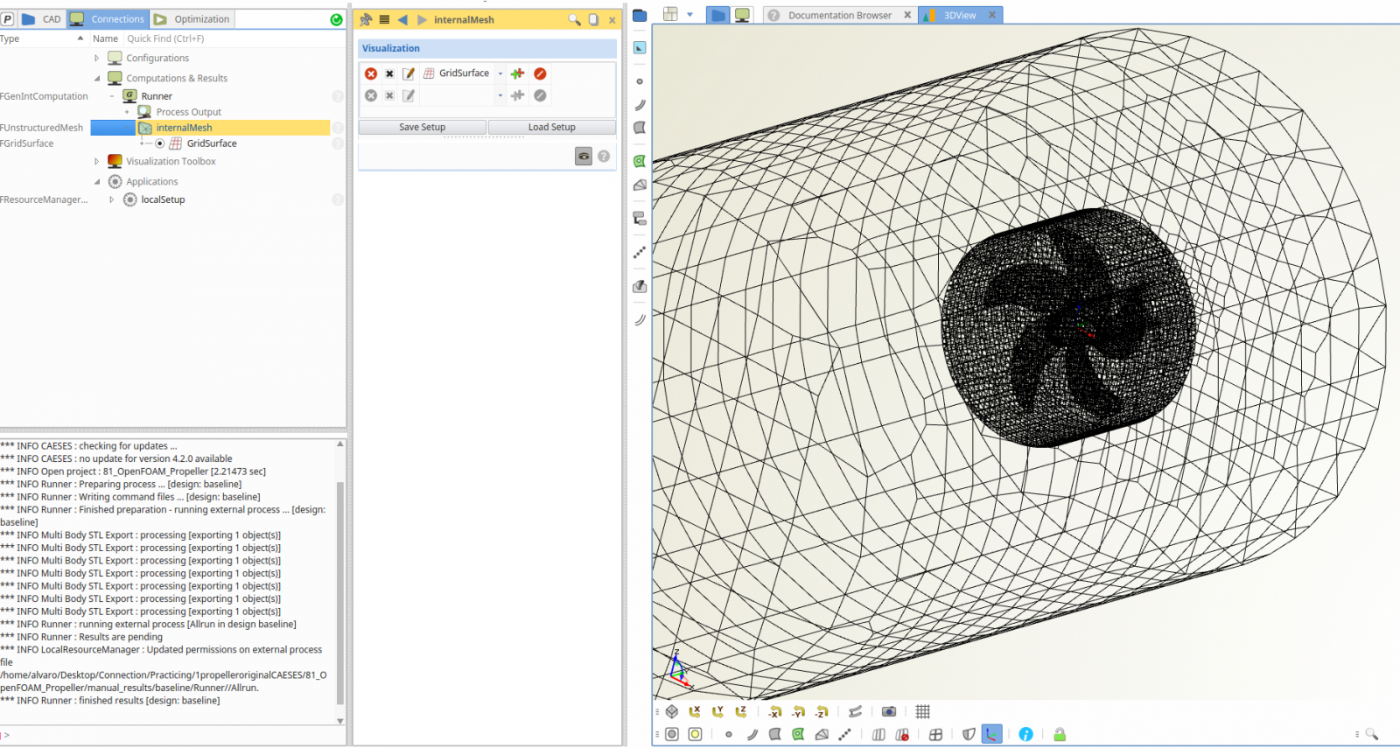Select the GridSurface tree item
1400x748 pixels.
pos(212,143)
